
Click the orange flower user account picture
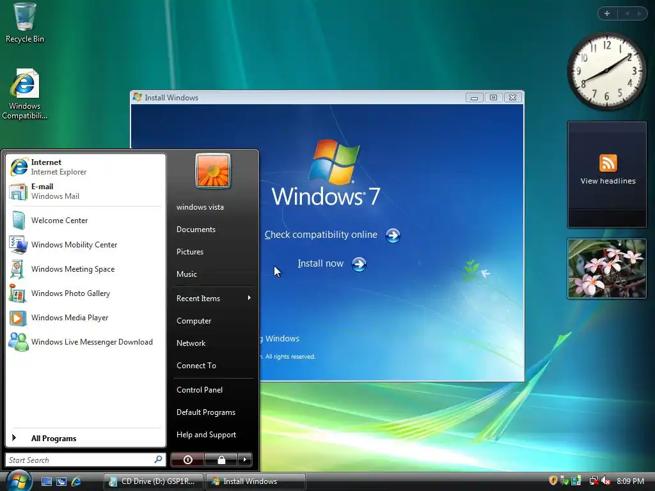(x=213, y=171)
